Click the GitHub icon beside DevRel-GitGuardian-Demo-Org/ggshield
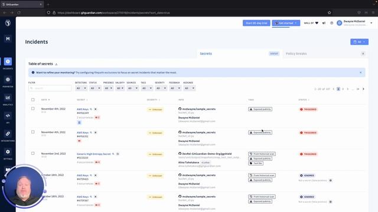Screen dimensions: 378x212 click(180, 153)
